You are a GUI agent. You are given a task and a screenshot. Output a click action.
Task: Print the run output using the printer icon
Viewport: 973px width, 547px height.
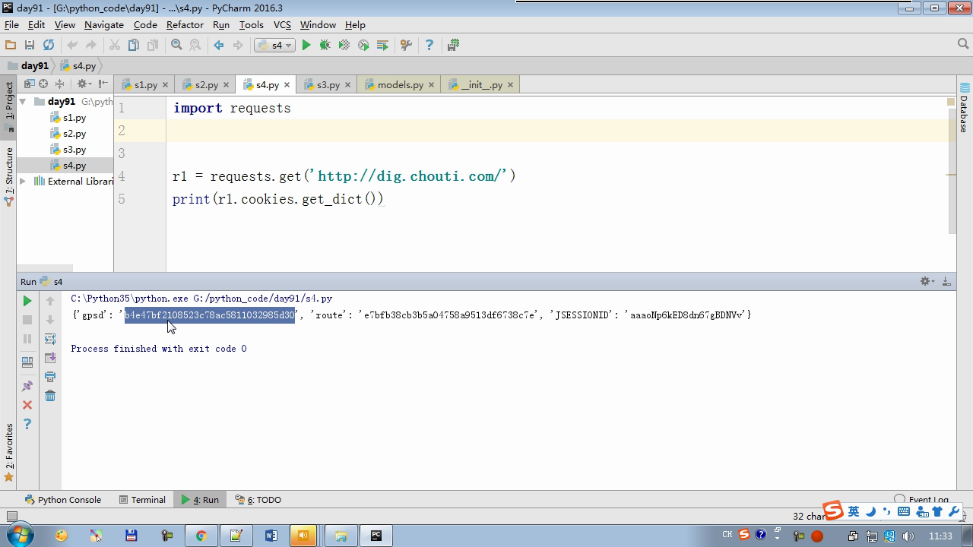50,377
